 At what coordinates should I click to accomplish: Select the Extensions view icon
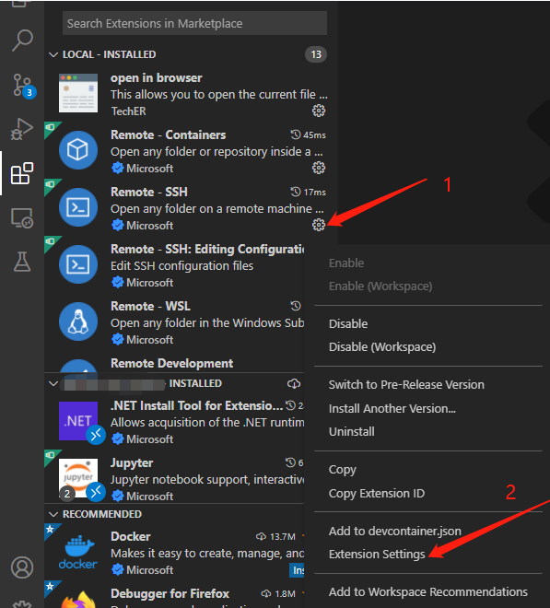(22, 173)
